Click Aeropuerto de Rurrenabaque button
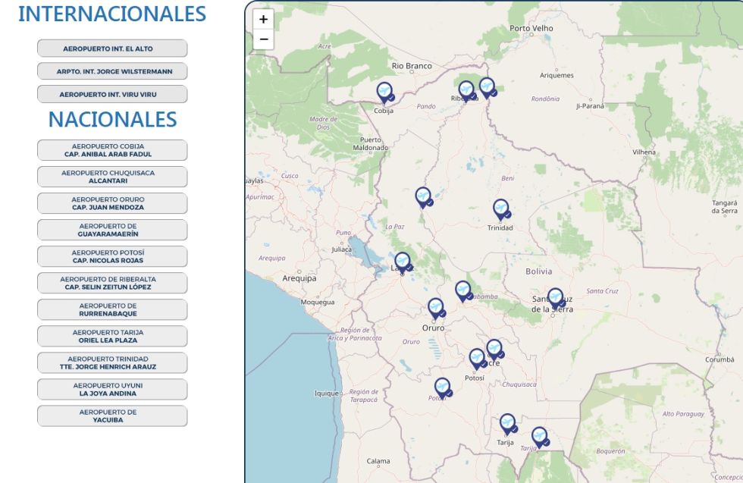The image size is (743, 483). (112, 309)
